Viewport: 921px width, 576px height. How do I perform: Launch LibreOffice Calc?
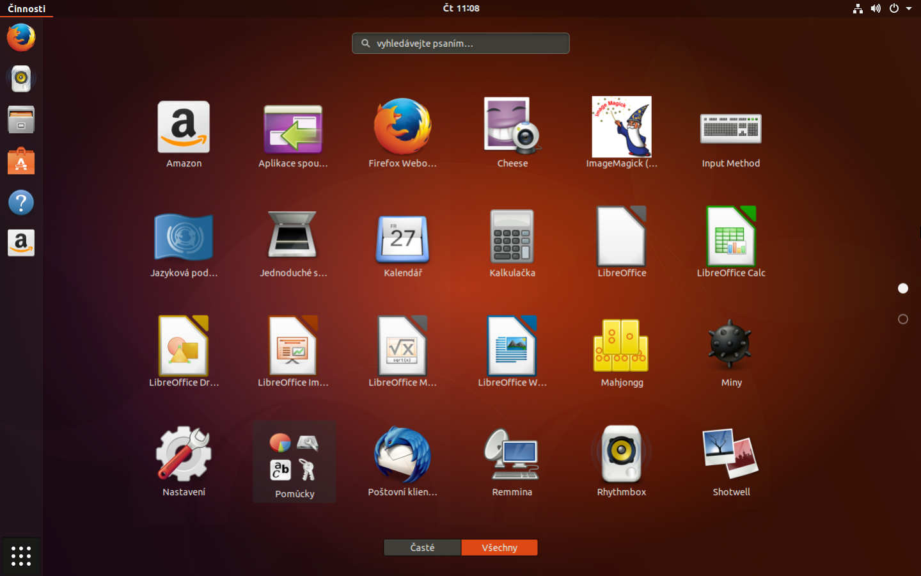[x=731, y=242]
